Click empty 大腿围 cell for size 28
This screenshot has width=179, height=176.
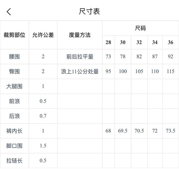108,86
